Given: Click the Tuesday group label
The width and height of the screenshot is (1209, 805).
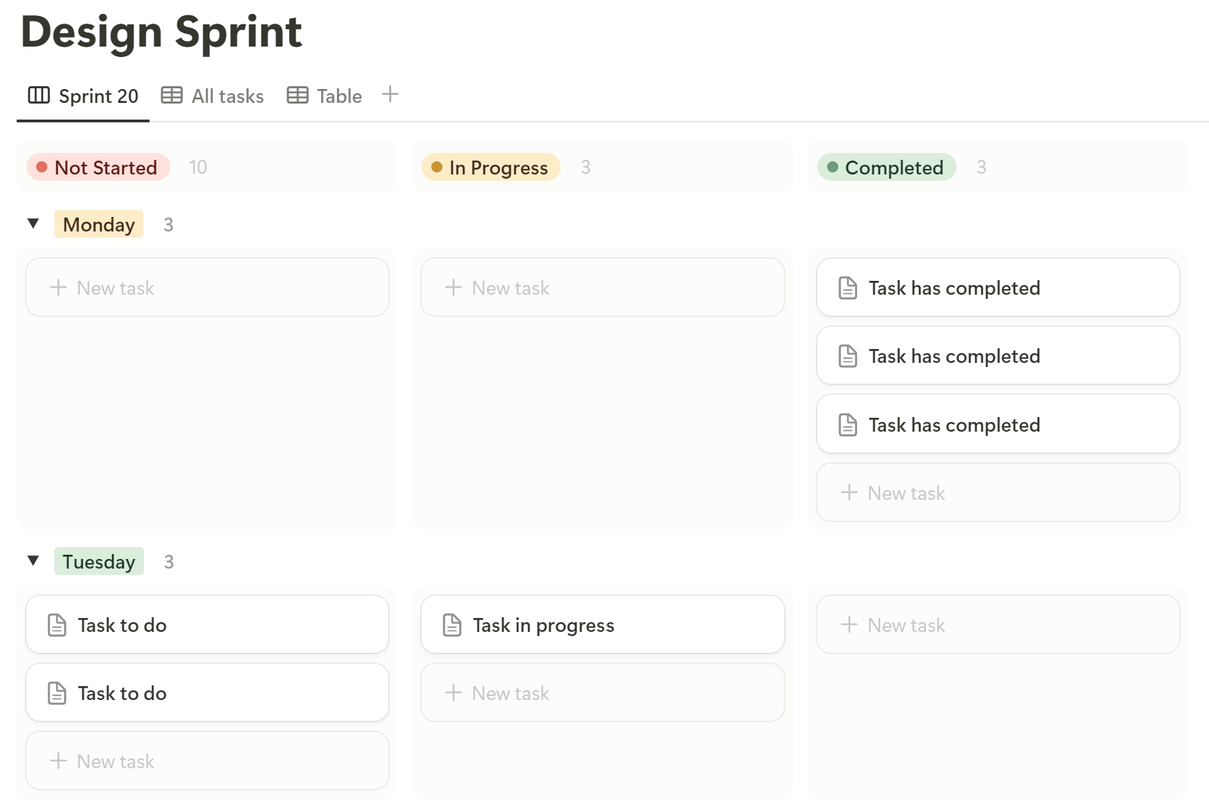Looking at the screenshot, I should point(99,562).
